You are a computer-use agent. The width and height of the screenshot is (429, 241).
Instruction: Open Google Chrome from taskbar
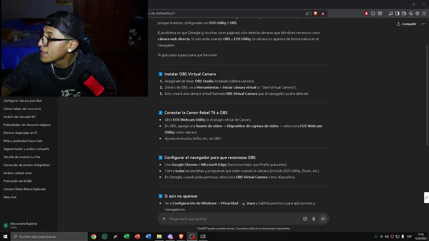coord(94,237)
